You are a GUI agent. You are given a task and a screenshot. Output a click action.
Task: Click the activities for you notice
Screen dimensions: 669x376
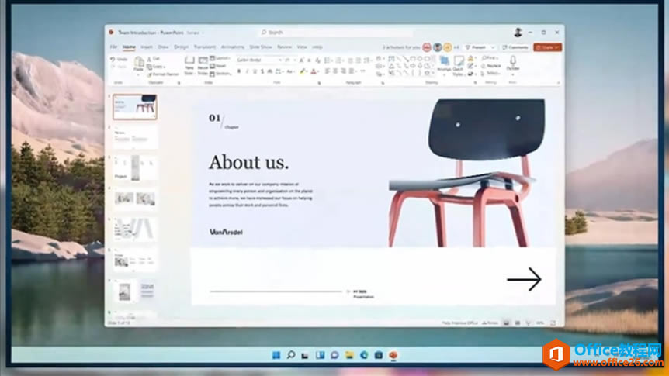click(x=401, y=47)
